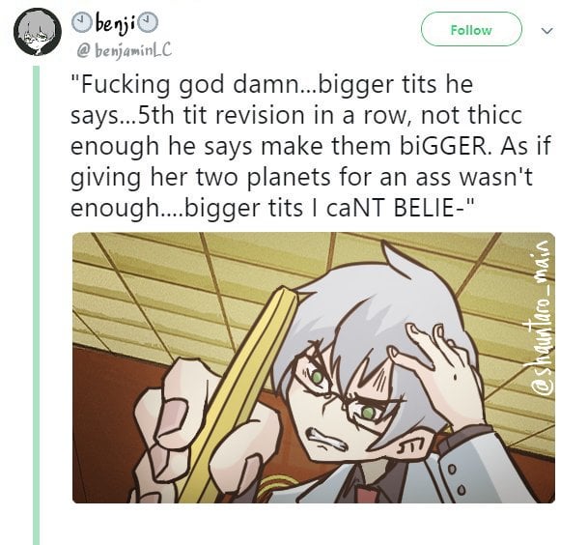Click the clock emoji after benji

[x=148, y=22]
